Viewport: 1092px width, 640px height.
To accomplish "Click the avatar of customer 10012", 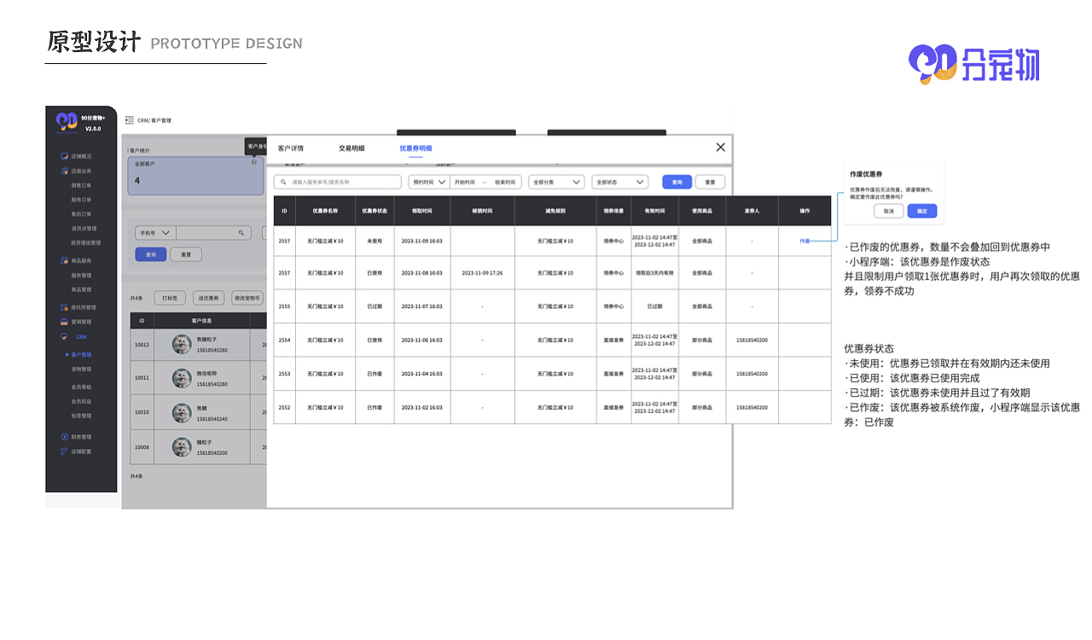I will click(182, 344).
